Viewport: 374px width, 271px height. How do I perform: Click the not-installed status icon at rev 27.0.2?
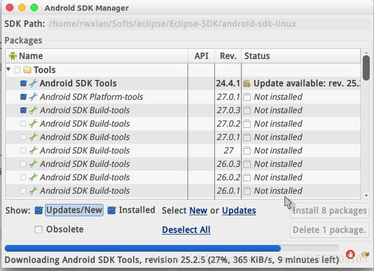tap(247, 124)
